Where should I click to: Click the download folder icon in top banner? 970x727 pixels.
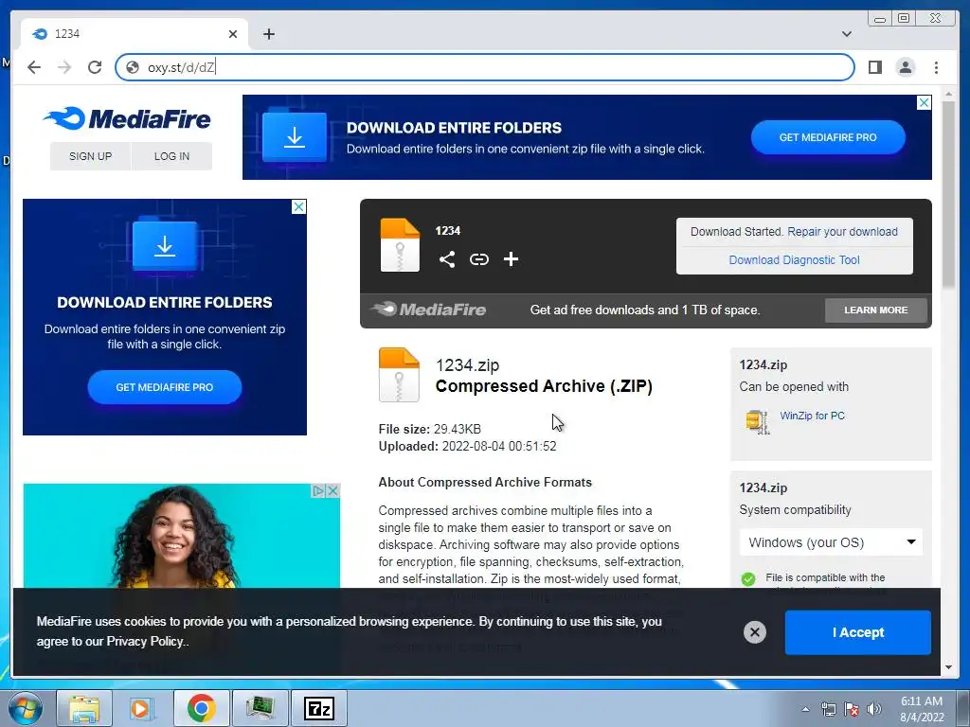point(295,136)
